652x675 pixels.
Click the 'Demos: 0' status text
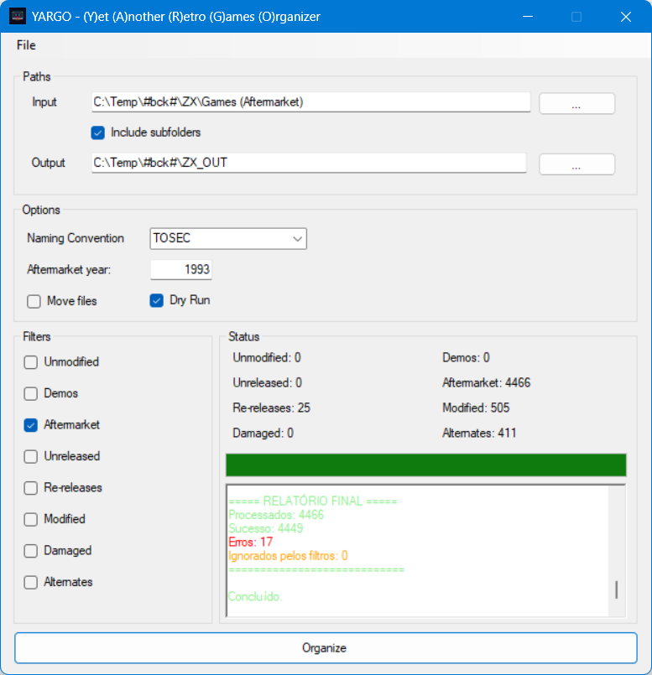[466, 358]
